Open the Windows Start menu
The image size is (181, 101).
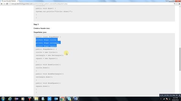coord(3,99)
